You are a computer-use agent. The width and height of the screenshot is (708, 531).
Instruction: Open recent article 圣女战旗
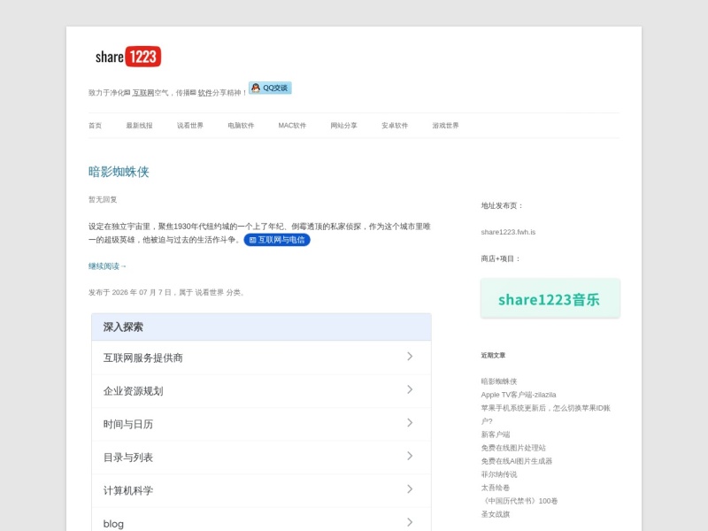(496, 514)
